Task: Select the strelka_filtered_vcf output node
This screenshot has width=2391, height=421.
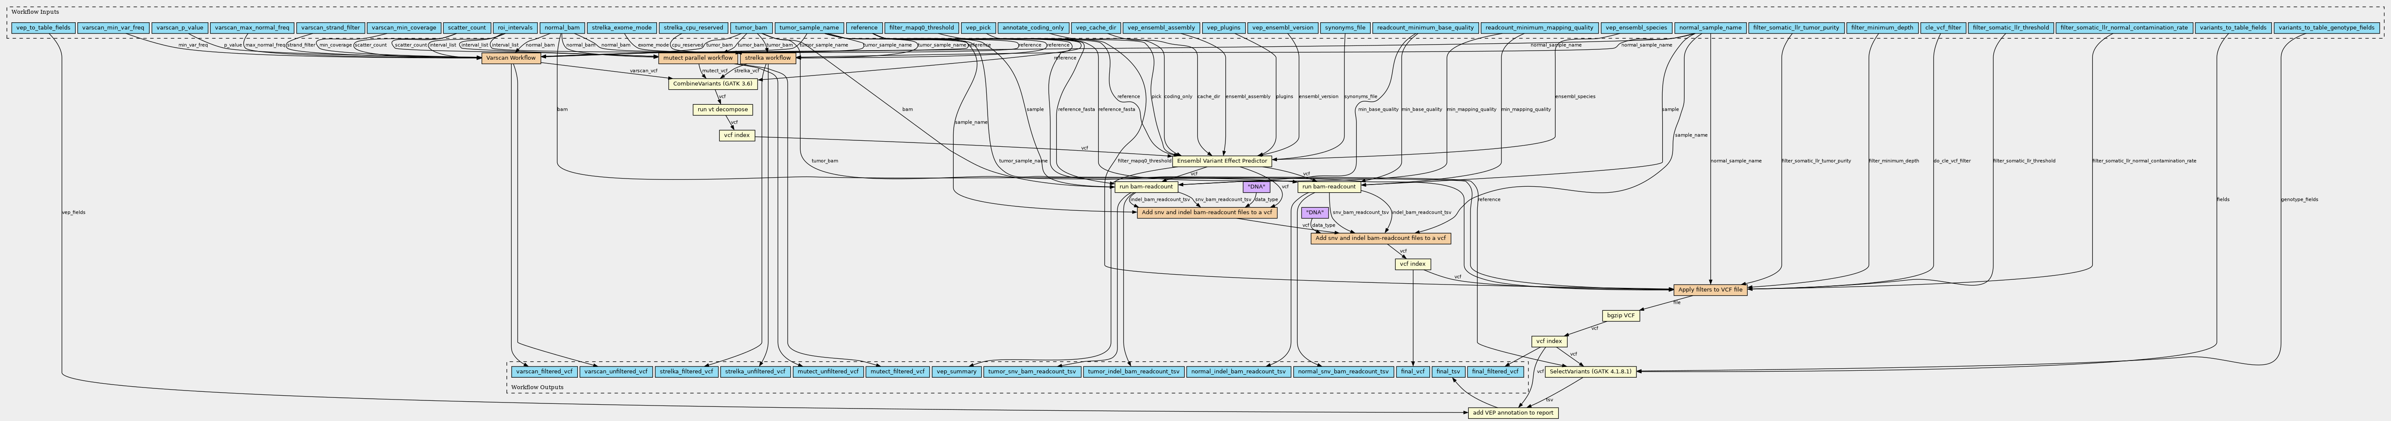Action: pos(686,372)
